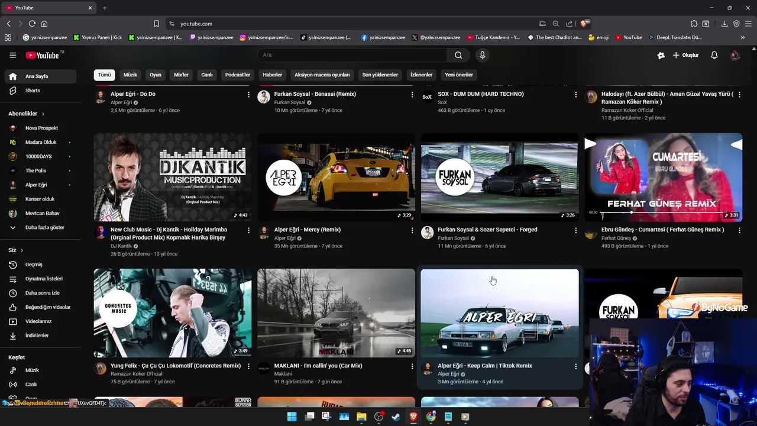Select the Haberler filter chip
This screenshot has width=757, height=426.
coord(273,75)
